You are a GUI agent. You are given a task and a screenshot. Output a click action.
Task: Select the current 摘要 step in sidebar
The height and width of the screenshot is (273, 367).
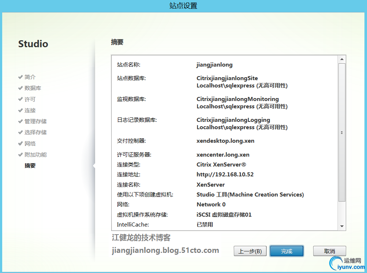(x=30, y=165)
